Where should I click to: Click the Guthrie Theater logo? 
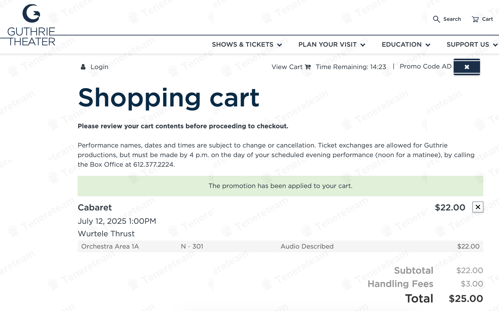(31, 25)
